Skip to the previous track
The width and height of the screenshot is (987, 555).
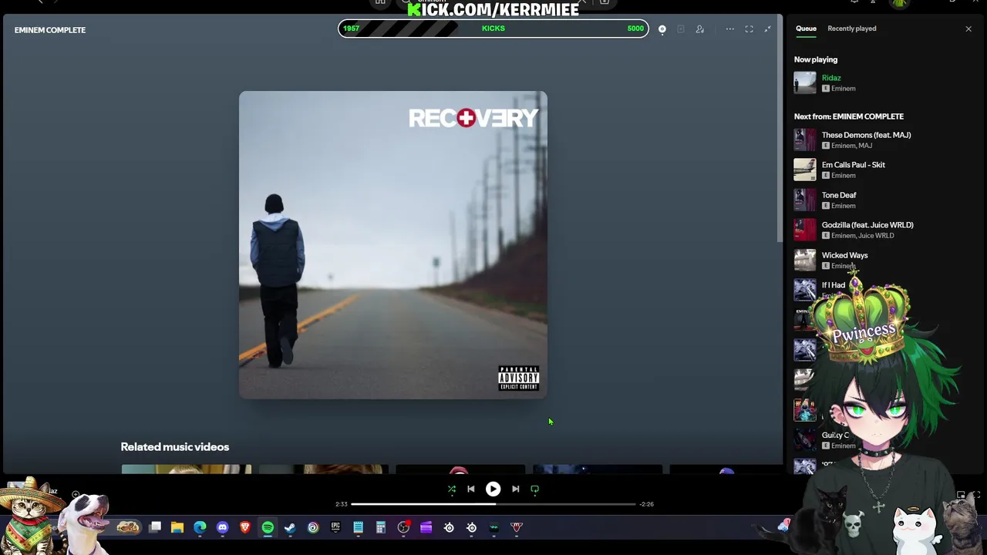471,489
